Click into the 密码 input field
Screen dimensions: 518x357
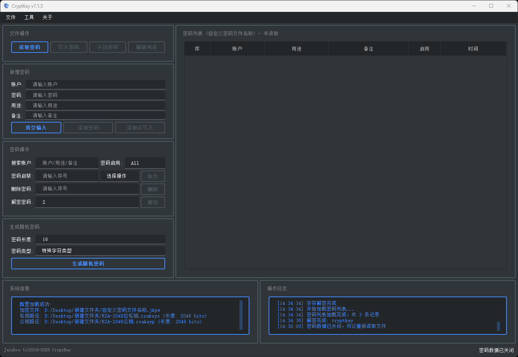tap(95, 95)
